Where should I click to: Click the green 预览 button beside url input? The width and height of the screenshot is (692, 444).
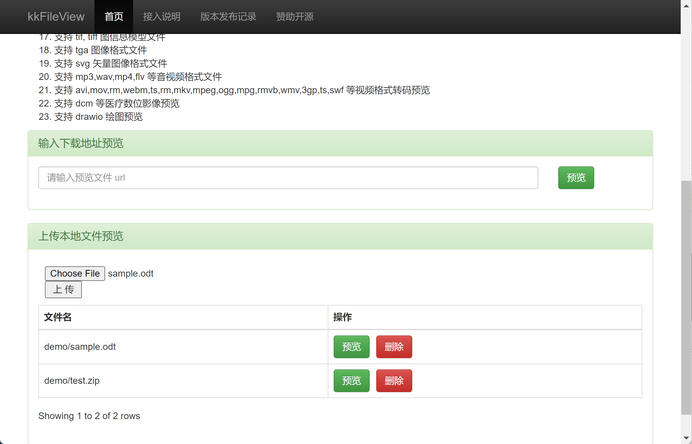pos(576,178)
